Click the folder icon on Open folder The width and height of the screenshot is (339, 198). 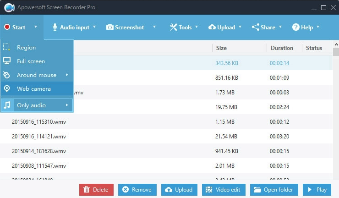(x=257, y=190)
